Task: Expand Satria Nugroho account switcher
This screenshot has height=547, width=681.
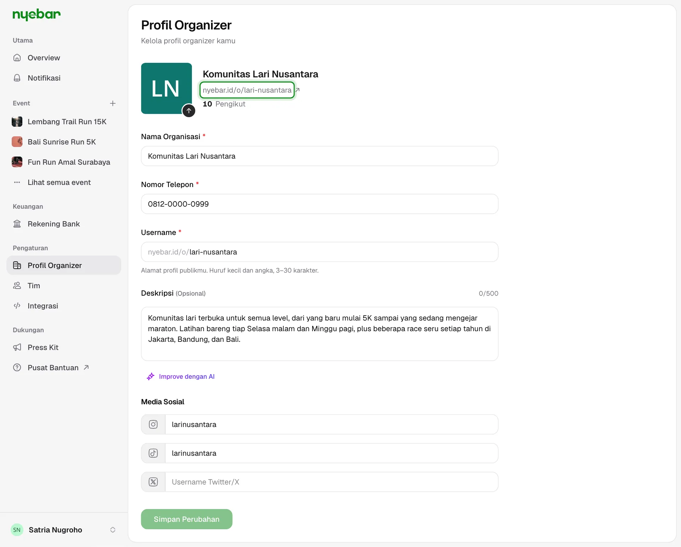Action: click(x=113, y=530)
